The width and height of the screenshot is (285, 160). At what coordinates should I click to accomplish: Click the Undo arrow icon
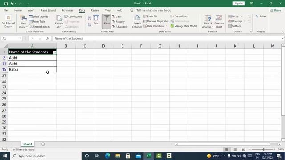(12, 4)
